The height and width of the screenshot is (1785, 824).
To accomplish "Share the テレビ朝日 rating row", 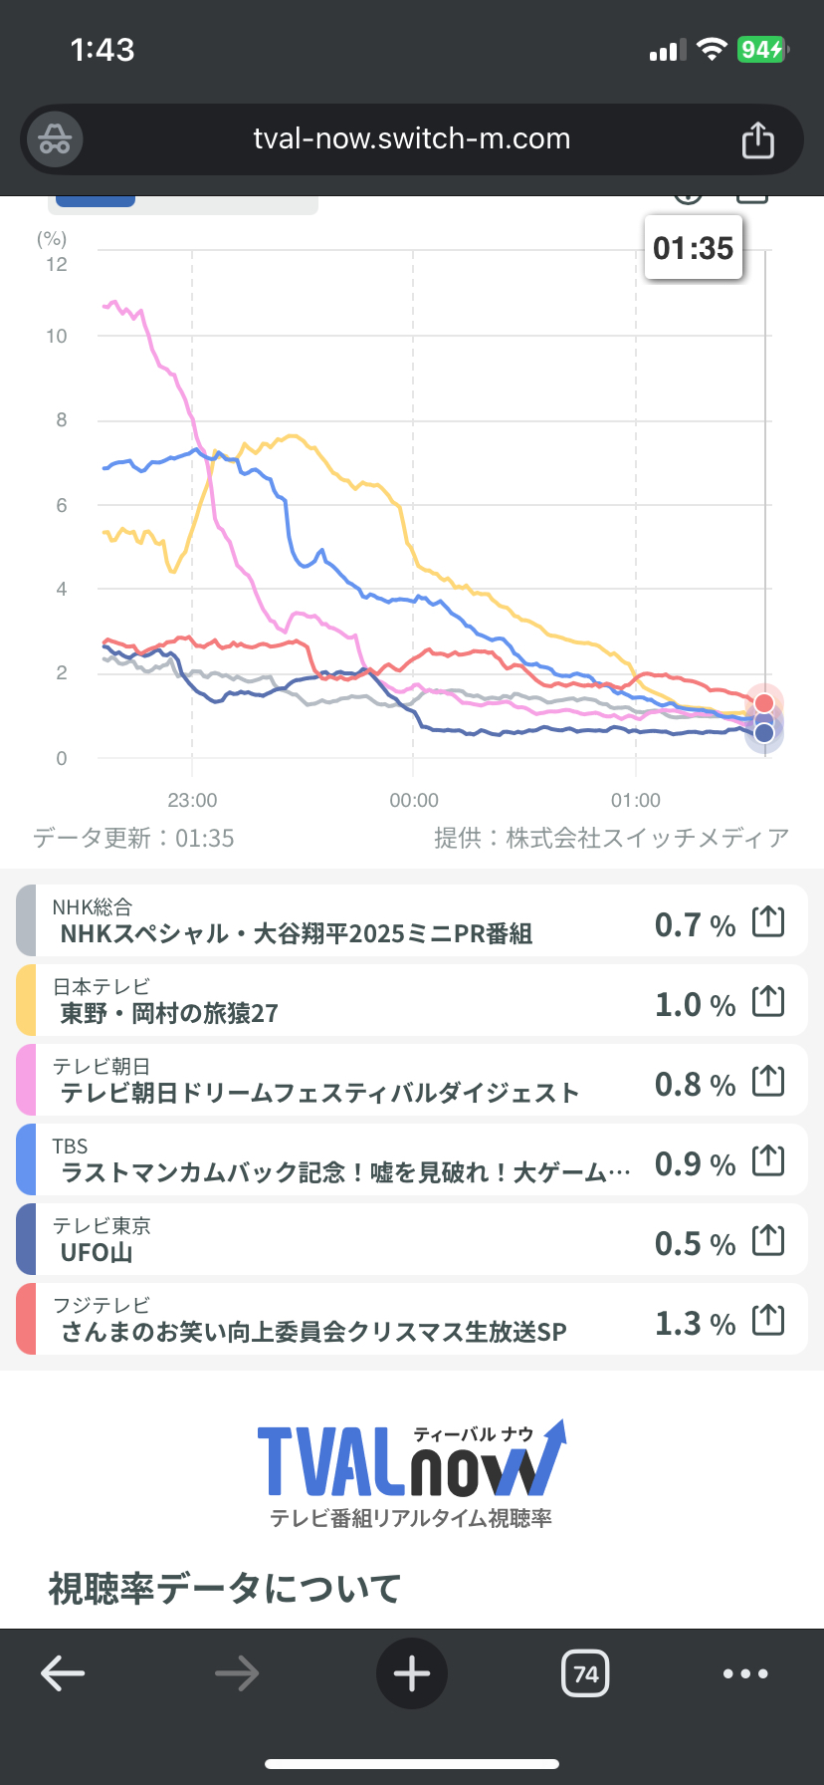I will click(768, 1082).
